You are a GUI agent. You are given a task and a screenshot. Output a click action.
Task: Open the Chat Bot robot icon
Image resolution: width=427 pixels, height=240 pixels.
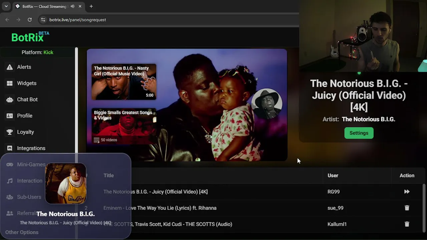click(10, 99)
